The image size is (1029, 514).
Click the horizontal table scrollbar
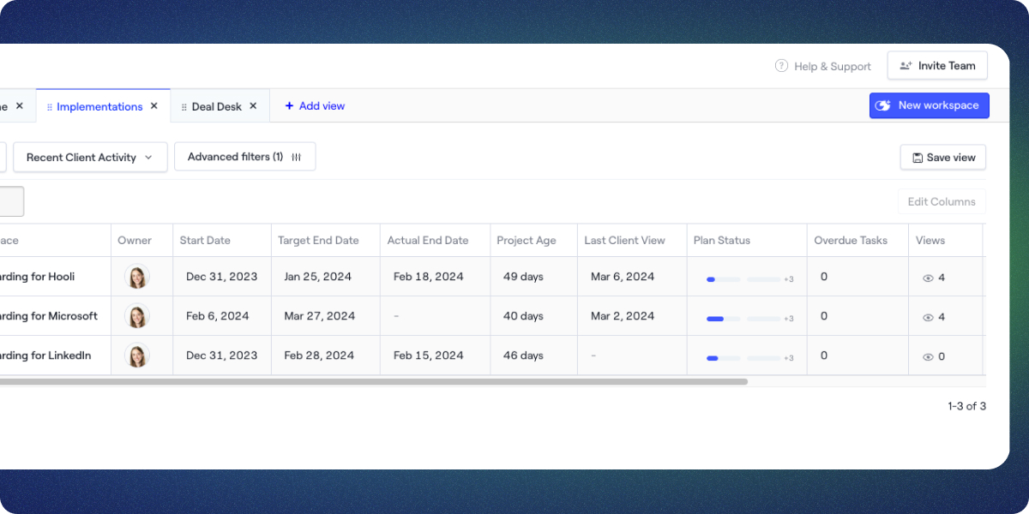(374, 382)
